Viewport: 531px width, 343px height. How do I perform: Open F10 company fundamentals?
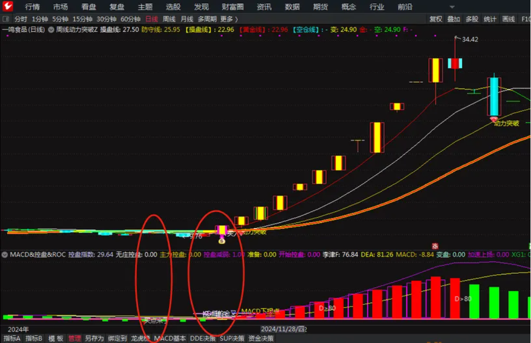[x=527, y=19]
